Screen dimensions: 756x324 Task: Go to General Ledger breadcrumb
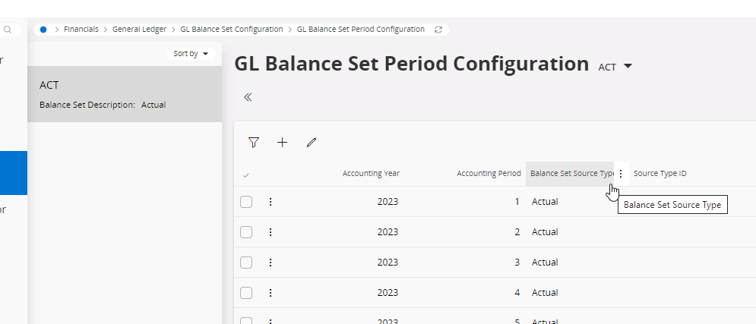[x=140, y=30]
